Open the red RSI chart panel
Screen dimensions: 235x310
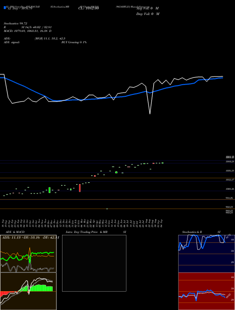206,291
